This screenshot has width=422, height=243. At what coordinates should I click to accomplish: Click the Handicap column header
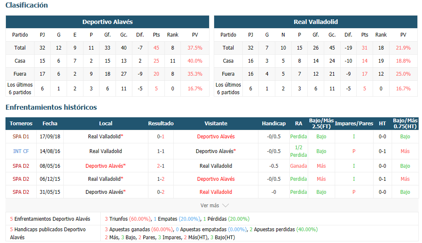[274, 124]
